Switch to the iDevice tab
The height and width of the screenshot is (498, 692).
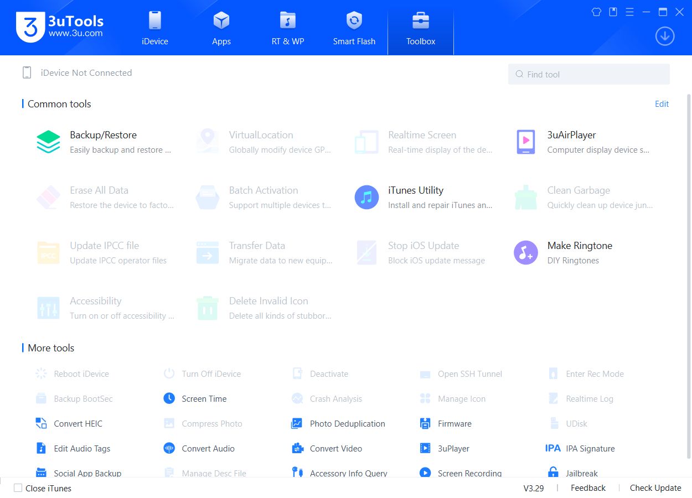tap(155, 28)
